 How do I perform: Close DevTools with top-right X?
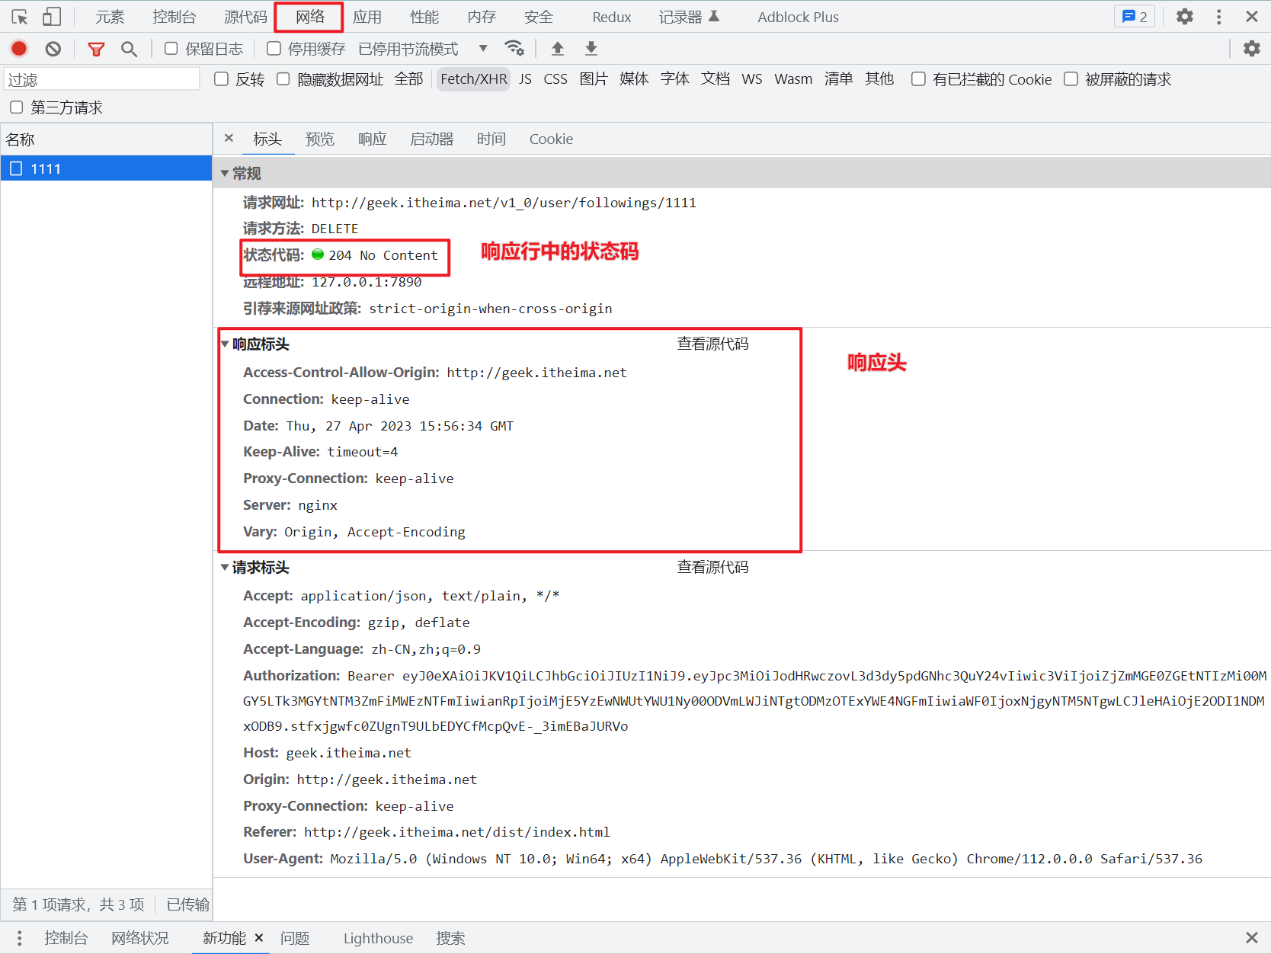pos(1252,17)
